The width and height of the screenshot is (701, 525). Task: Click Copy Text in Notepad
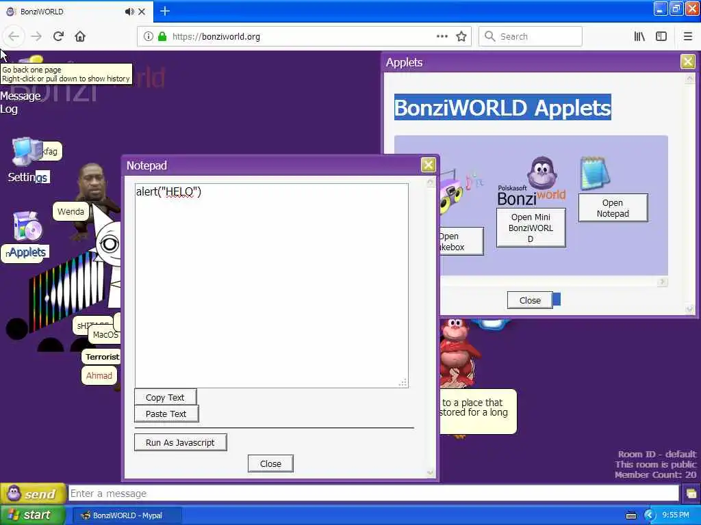[x=165, y=397]
